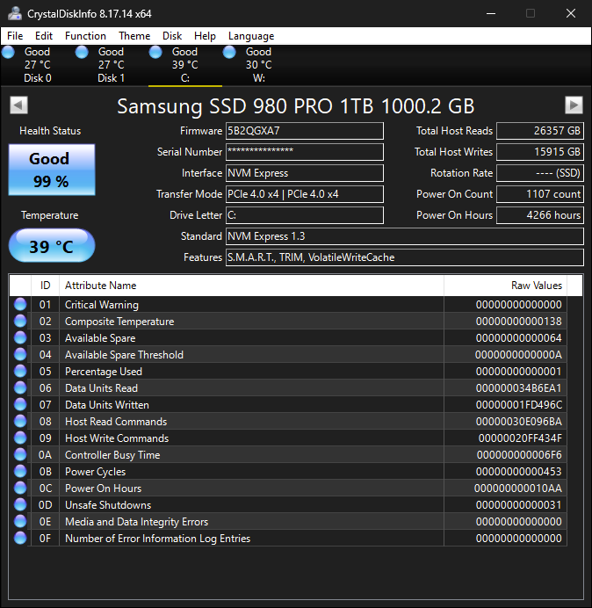Click raw value 00000001FD496C

[518, 405]
